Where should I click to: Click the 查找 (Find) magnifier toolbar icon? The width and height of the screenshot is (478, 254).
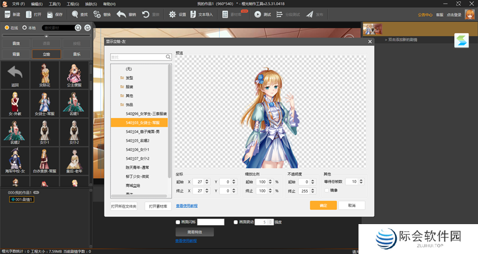coord(75,14)
